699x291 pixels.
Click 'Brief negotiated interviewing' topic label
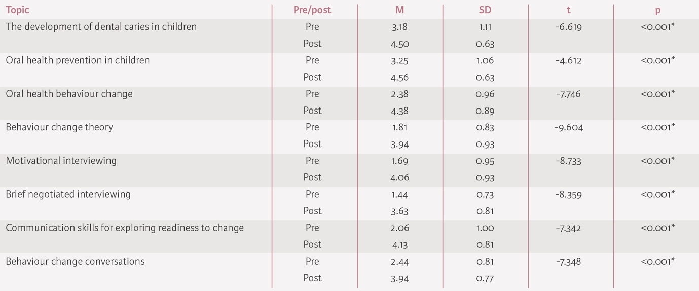68,194
